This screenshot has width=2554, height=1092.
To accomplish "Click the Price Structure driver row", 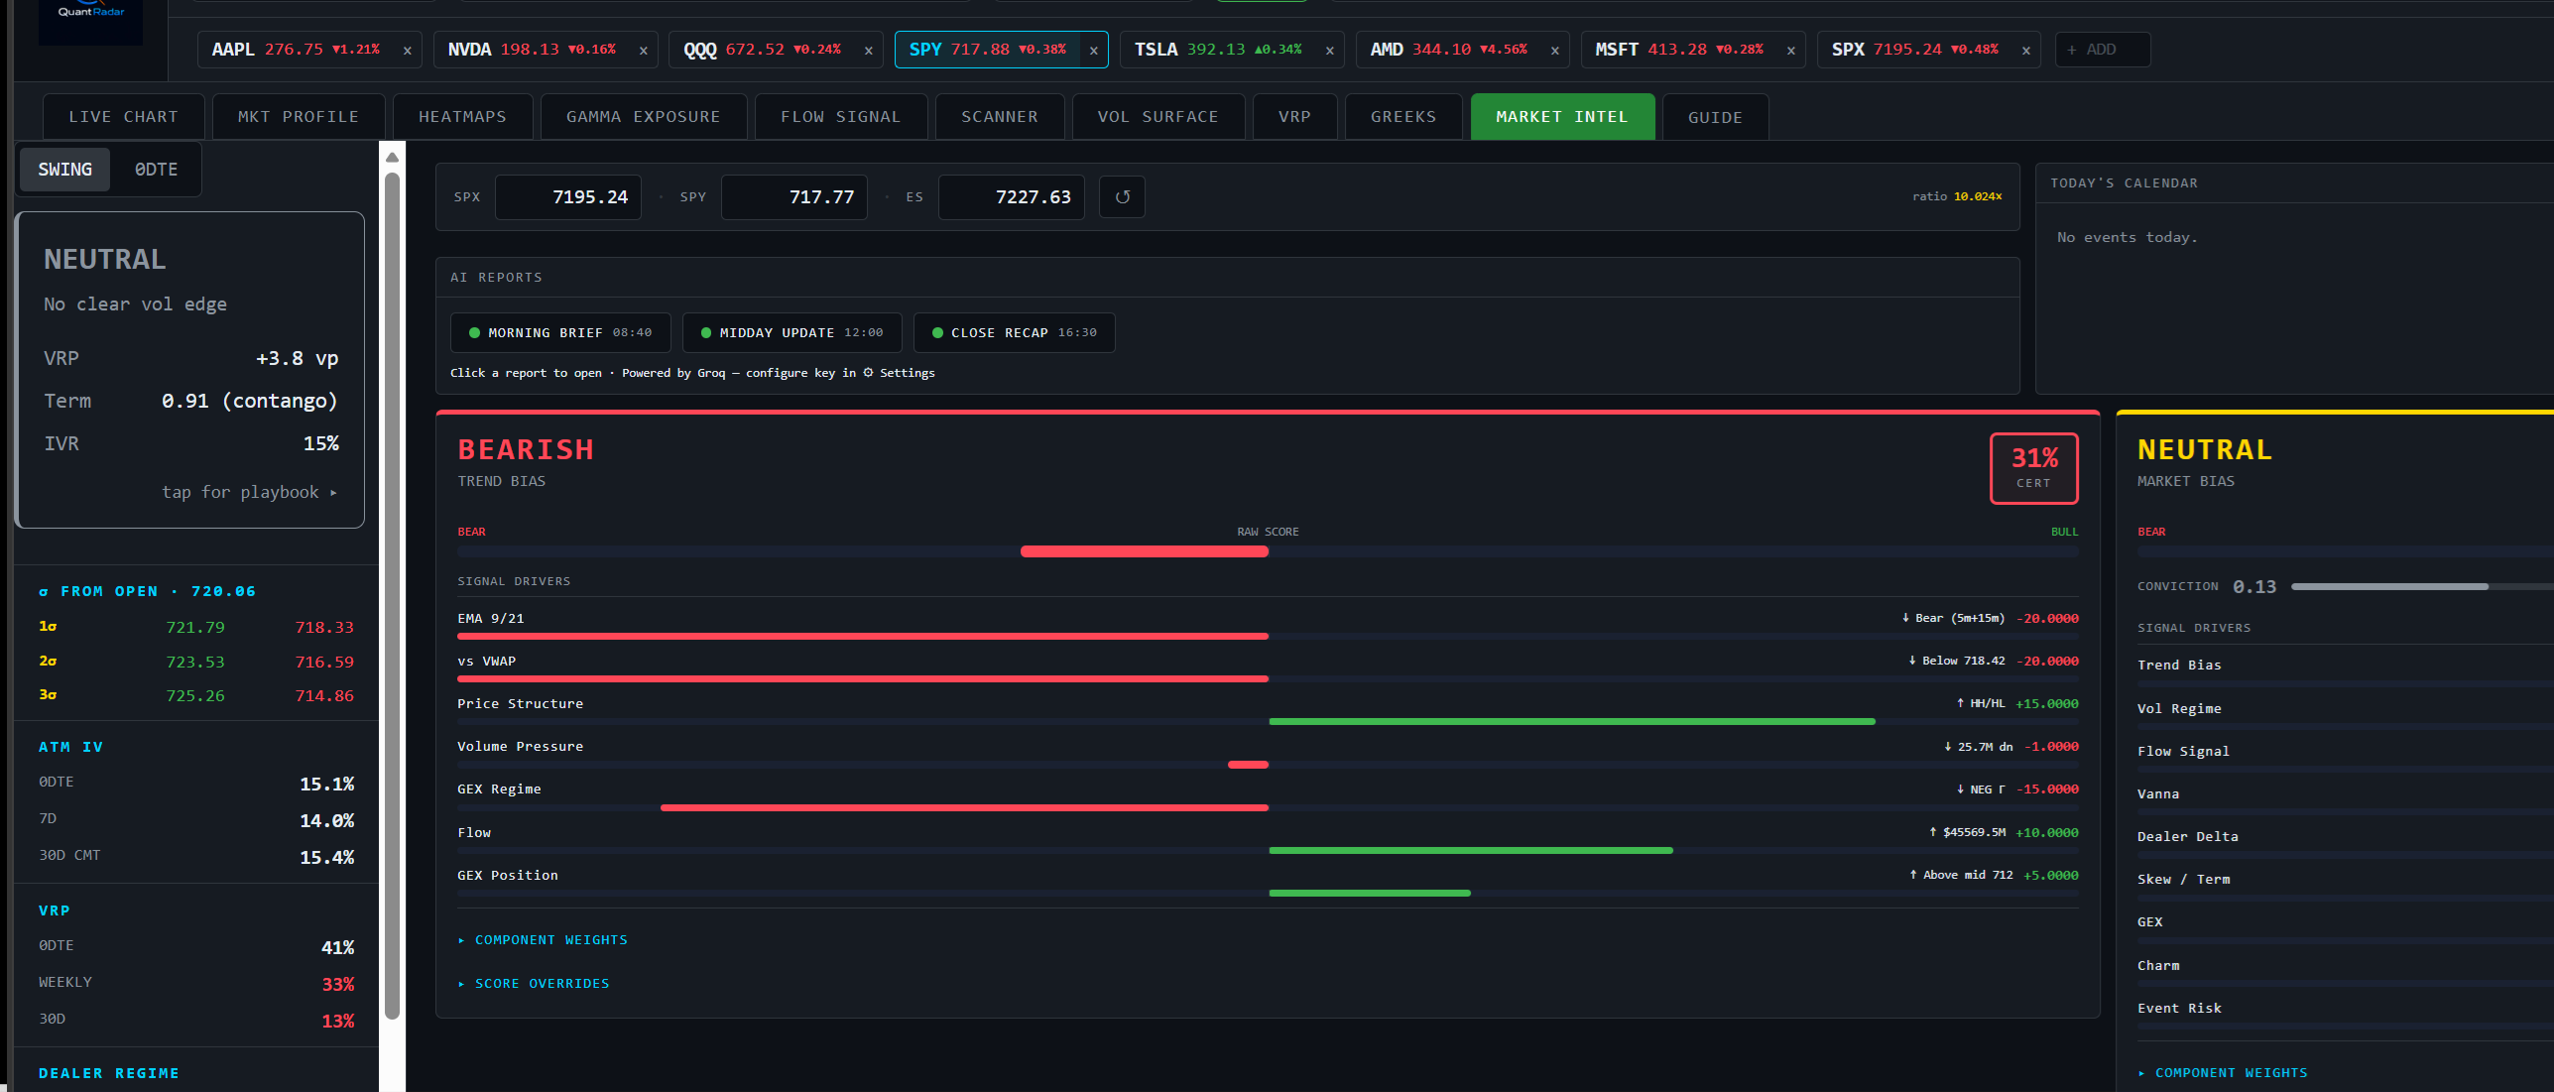I will [x=1268, y=711].
